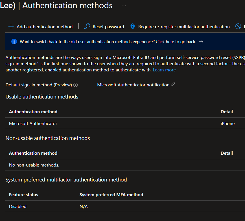The width and height of the screenshot is (245, 221).
Task: Click the Microsoft Authenticator notification default method text
Action: [133, 84]
